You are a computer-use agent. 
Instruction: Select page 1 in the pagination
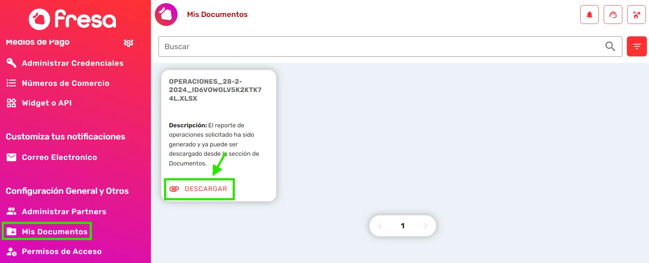(403, 226)
